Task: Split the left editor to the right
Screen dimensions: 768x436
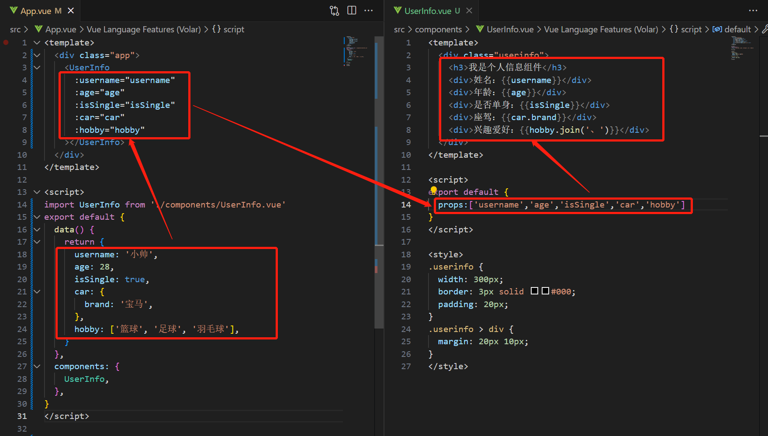Action: point(352,10)
